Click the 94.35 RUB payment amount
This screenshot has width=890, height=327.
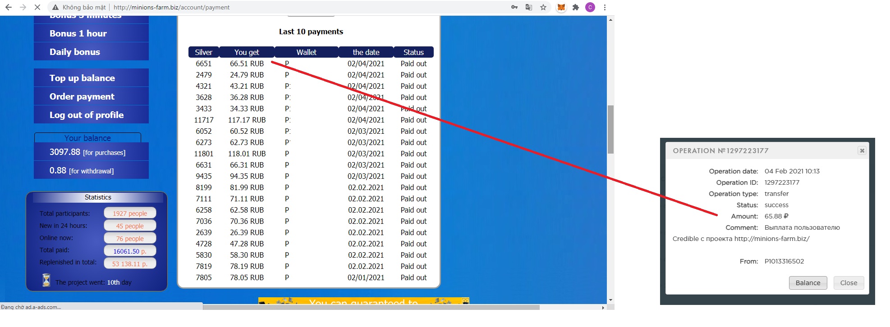(247, 176)
